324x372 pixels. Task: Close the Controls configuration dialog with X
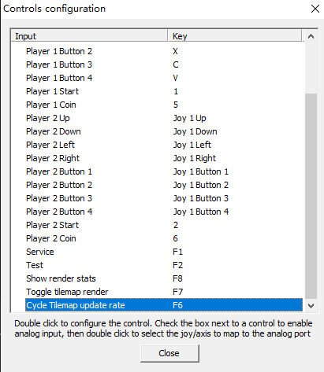(315, 9)
